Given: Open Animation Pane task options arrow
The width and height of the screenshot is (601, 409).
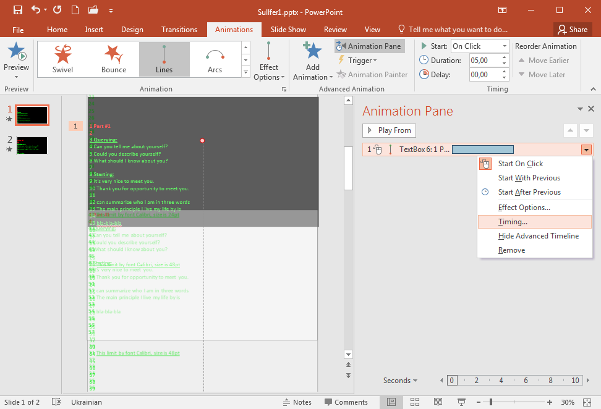Looking at the screenshot, I should pyautogui.click(x=580, y=109).
